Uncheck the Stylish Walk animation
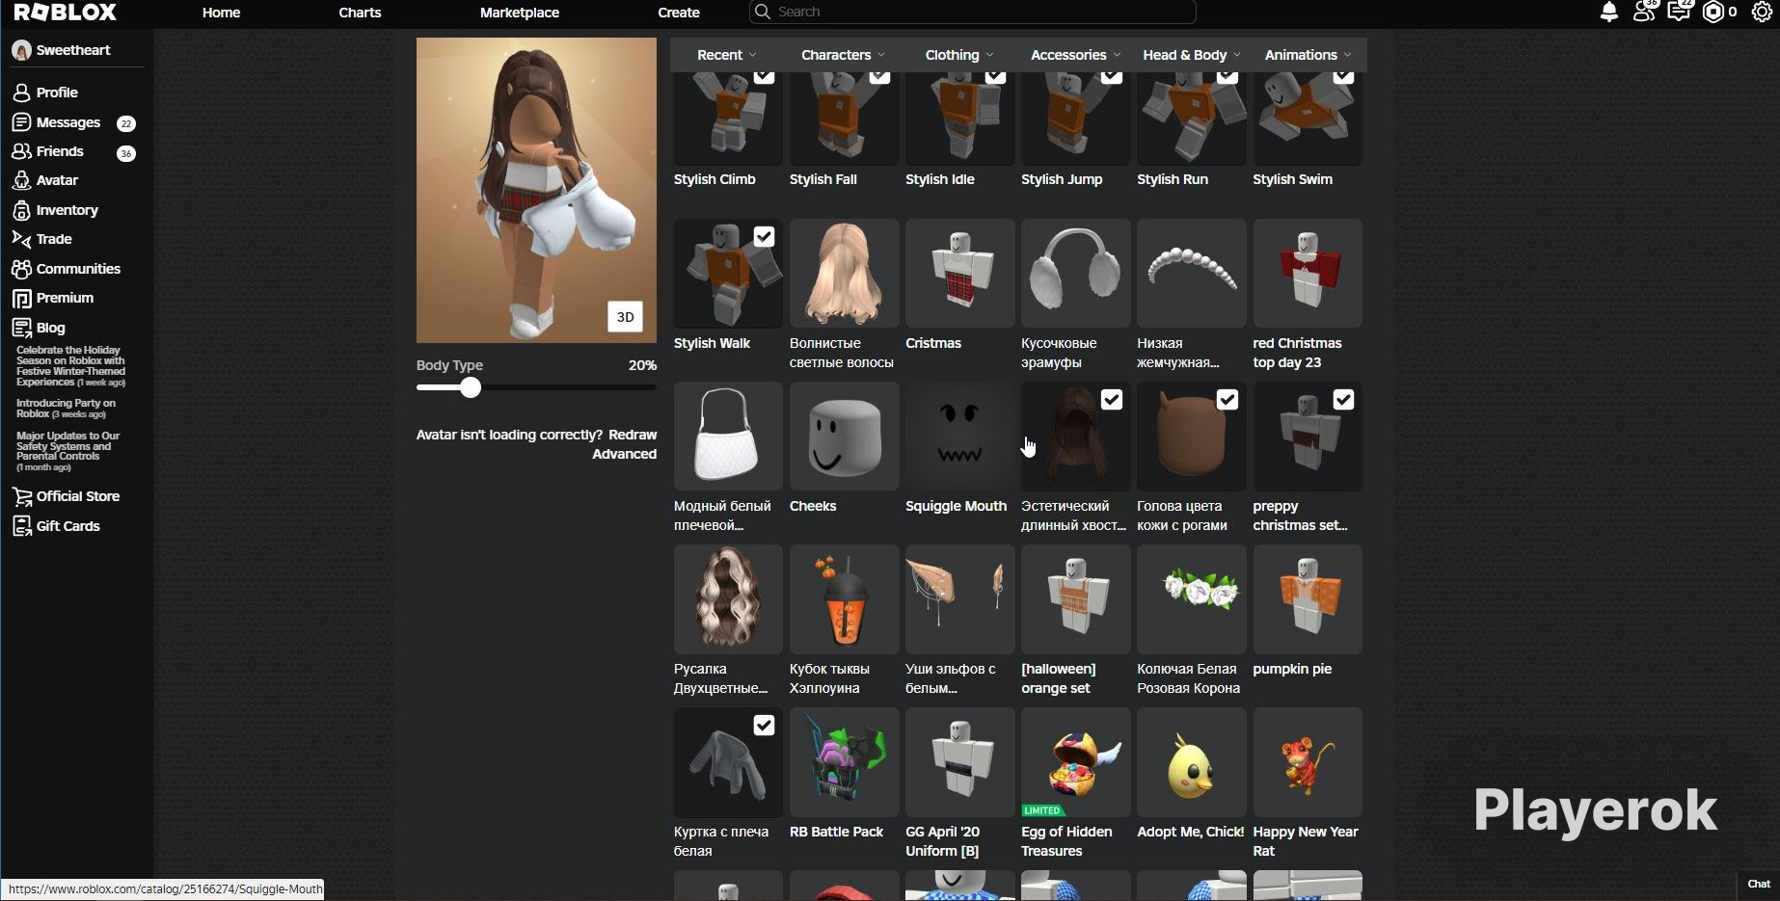This screenshot has width=1780, height=901. coord(764,237)
